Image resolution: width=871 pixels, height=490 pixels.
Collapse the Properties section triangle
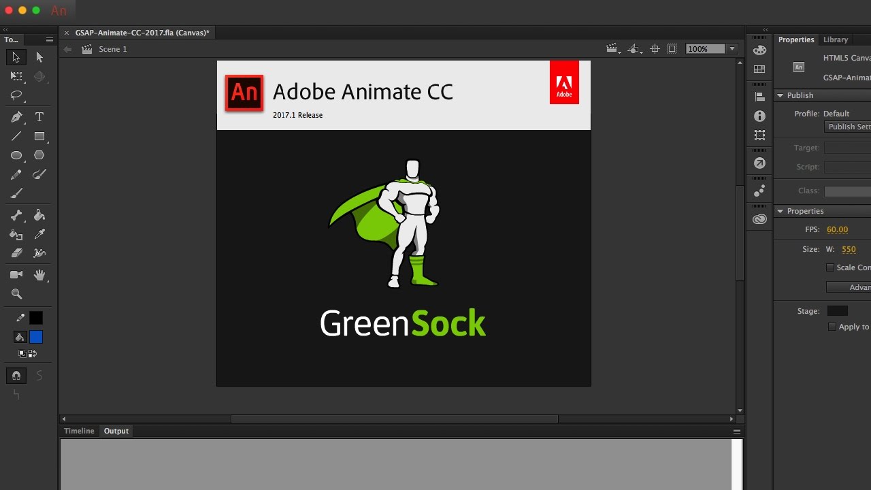[x=780, y=211]
